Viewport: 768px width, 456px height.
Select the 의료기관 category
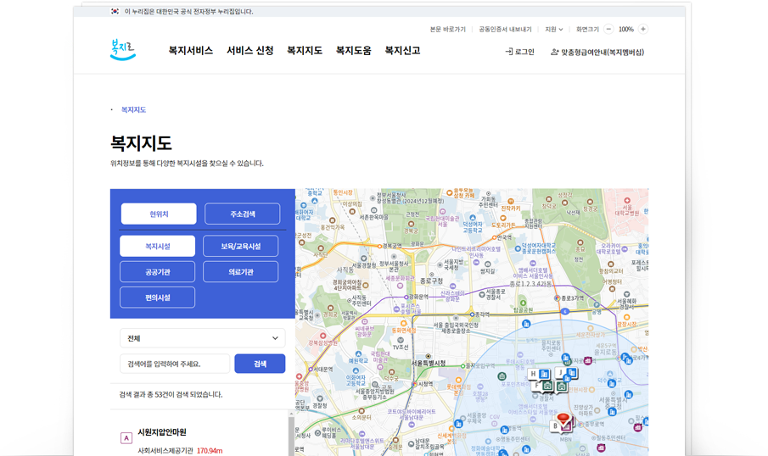pyautogui.click(x=240, y=272)
